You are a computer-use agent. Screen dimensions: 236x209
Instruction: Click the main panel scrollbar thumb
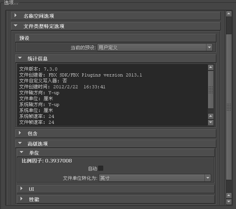click(229, 107)
